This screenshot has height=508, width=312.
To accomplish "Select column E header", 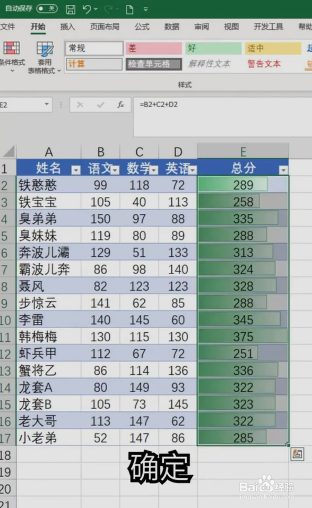I will click(x=243, y=152).
